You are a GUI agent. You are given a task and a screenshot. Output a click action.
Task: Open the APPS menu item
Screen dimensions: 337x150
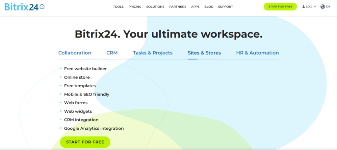pyautogui.click(x=195, y=7)
